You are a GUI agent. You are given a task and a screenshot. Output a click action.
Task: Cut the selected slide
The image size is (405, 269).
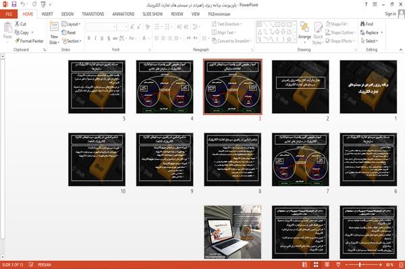coord(20,24)
